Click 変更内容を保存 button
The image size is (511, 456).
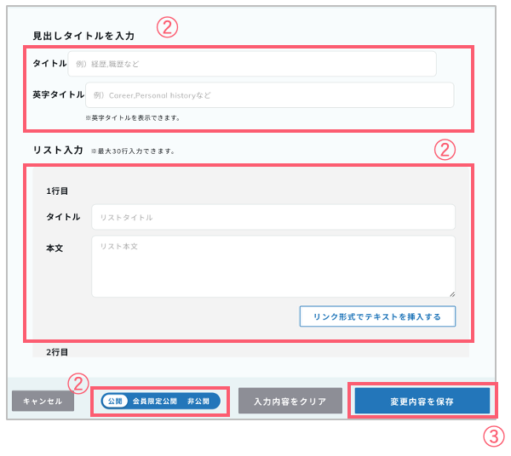pos(422,401)
